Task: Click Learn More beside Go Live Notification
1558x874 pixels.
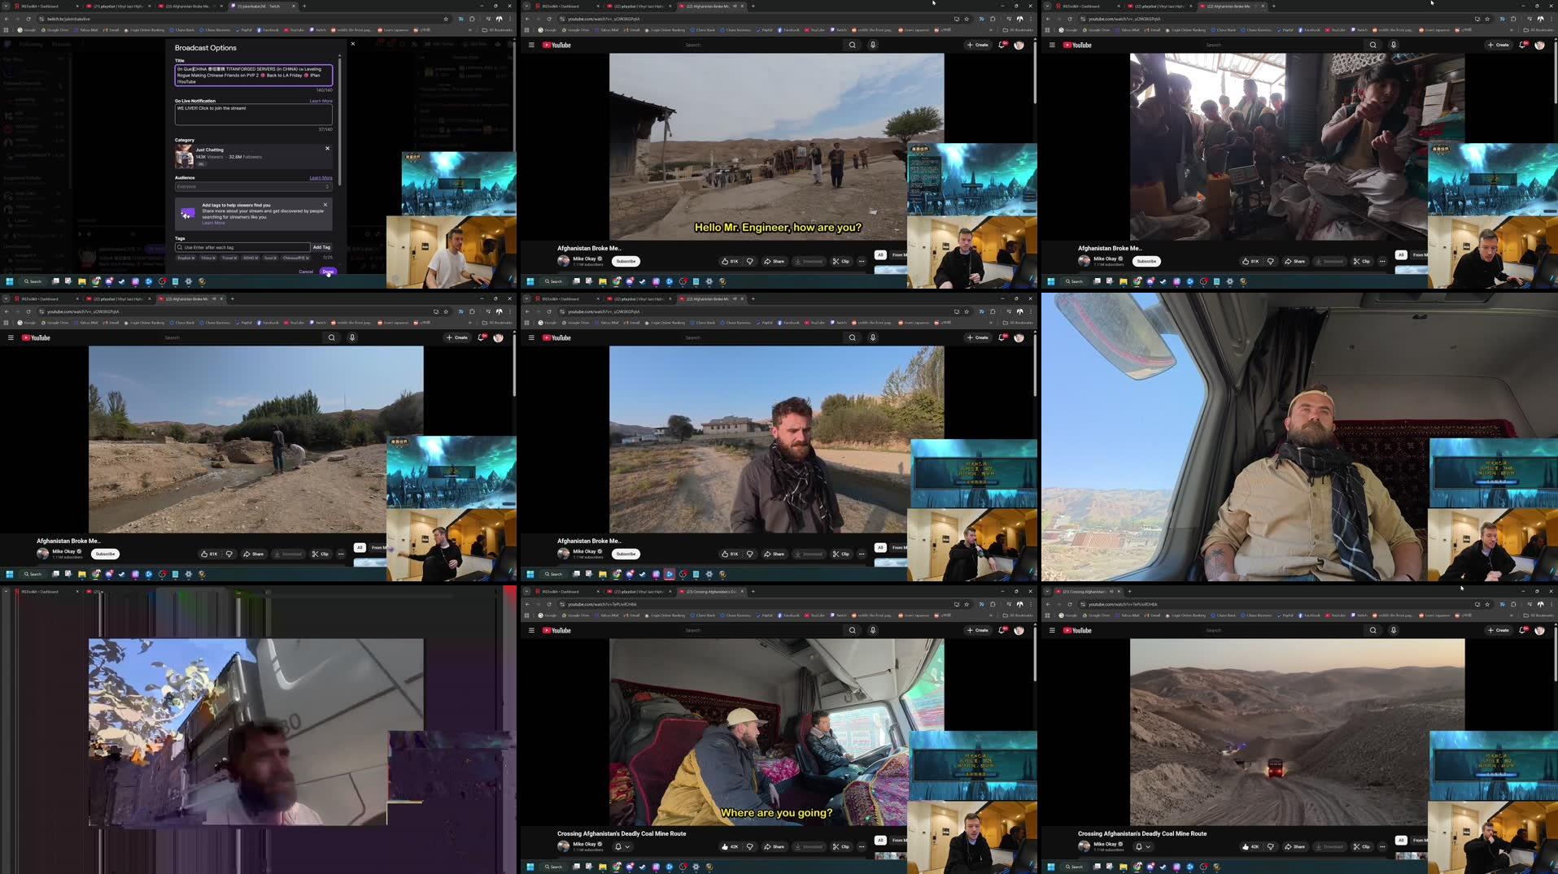Action: 320,100
